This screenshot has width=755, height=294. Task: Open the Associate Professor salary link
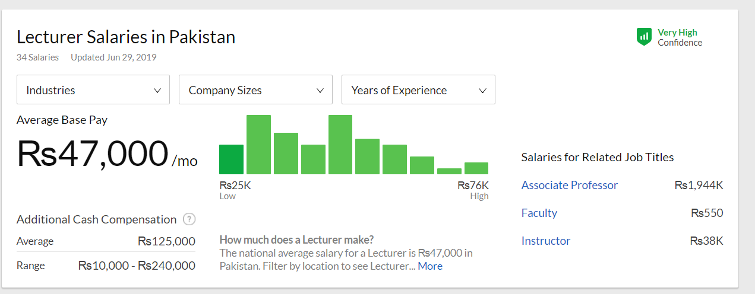click(x=569, y=185)
